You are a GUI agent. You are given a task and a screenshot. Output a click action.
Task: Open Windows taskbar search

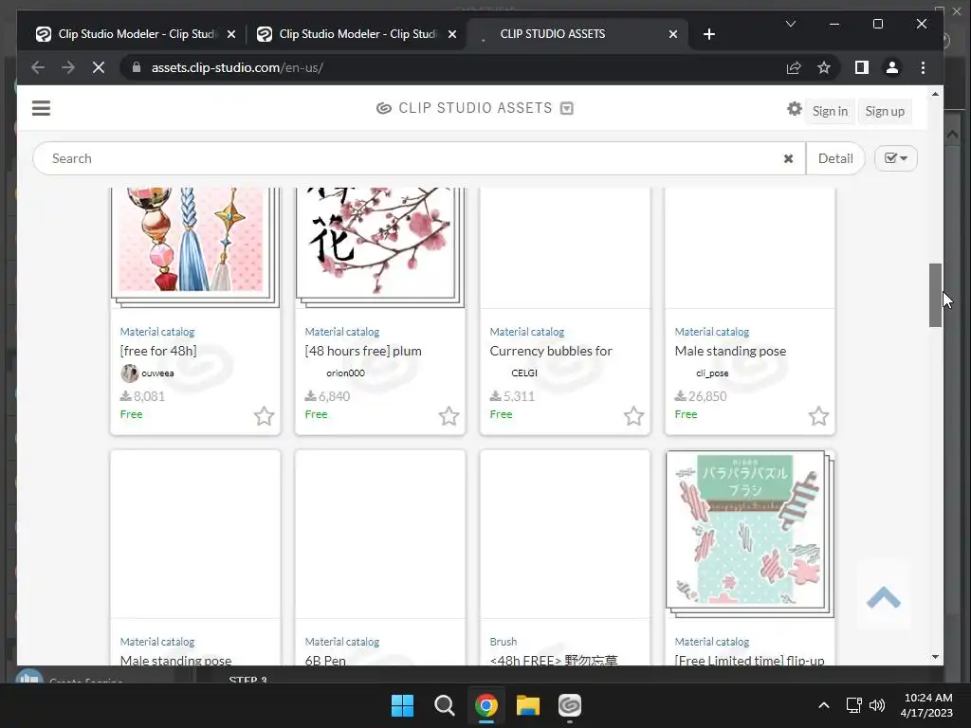[444, 705]
